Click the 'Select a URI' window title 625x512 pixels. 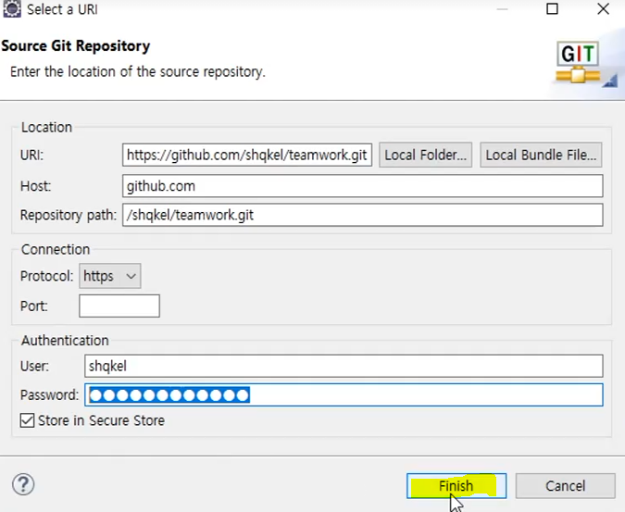(x=62, y=9)
